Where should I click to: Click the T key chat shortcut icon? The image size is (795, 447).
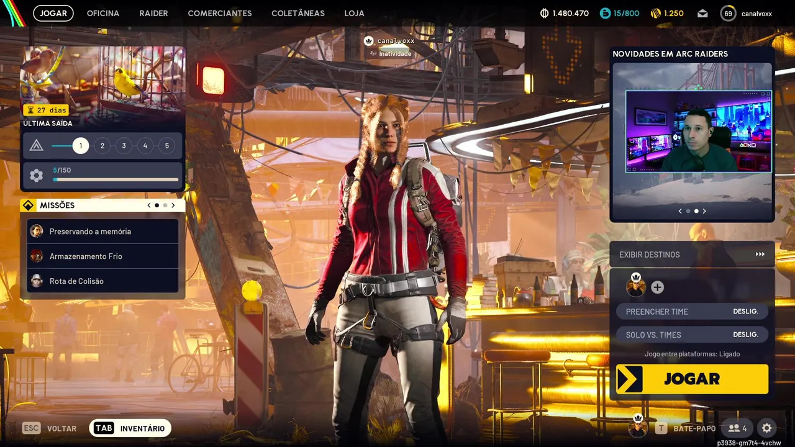pyautogui.click(x=661, y=428)
